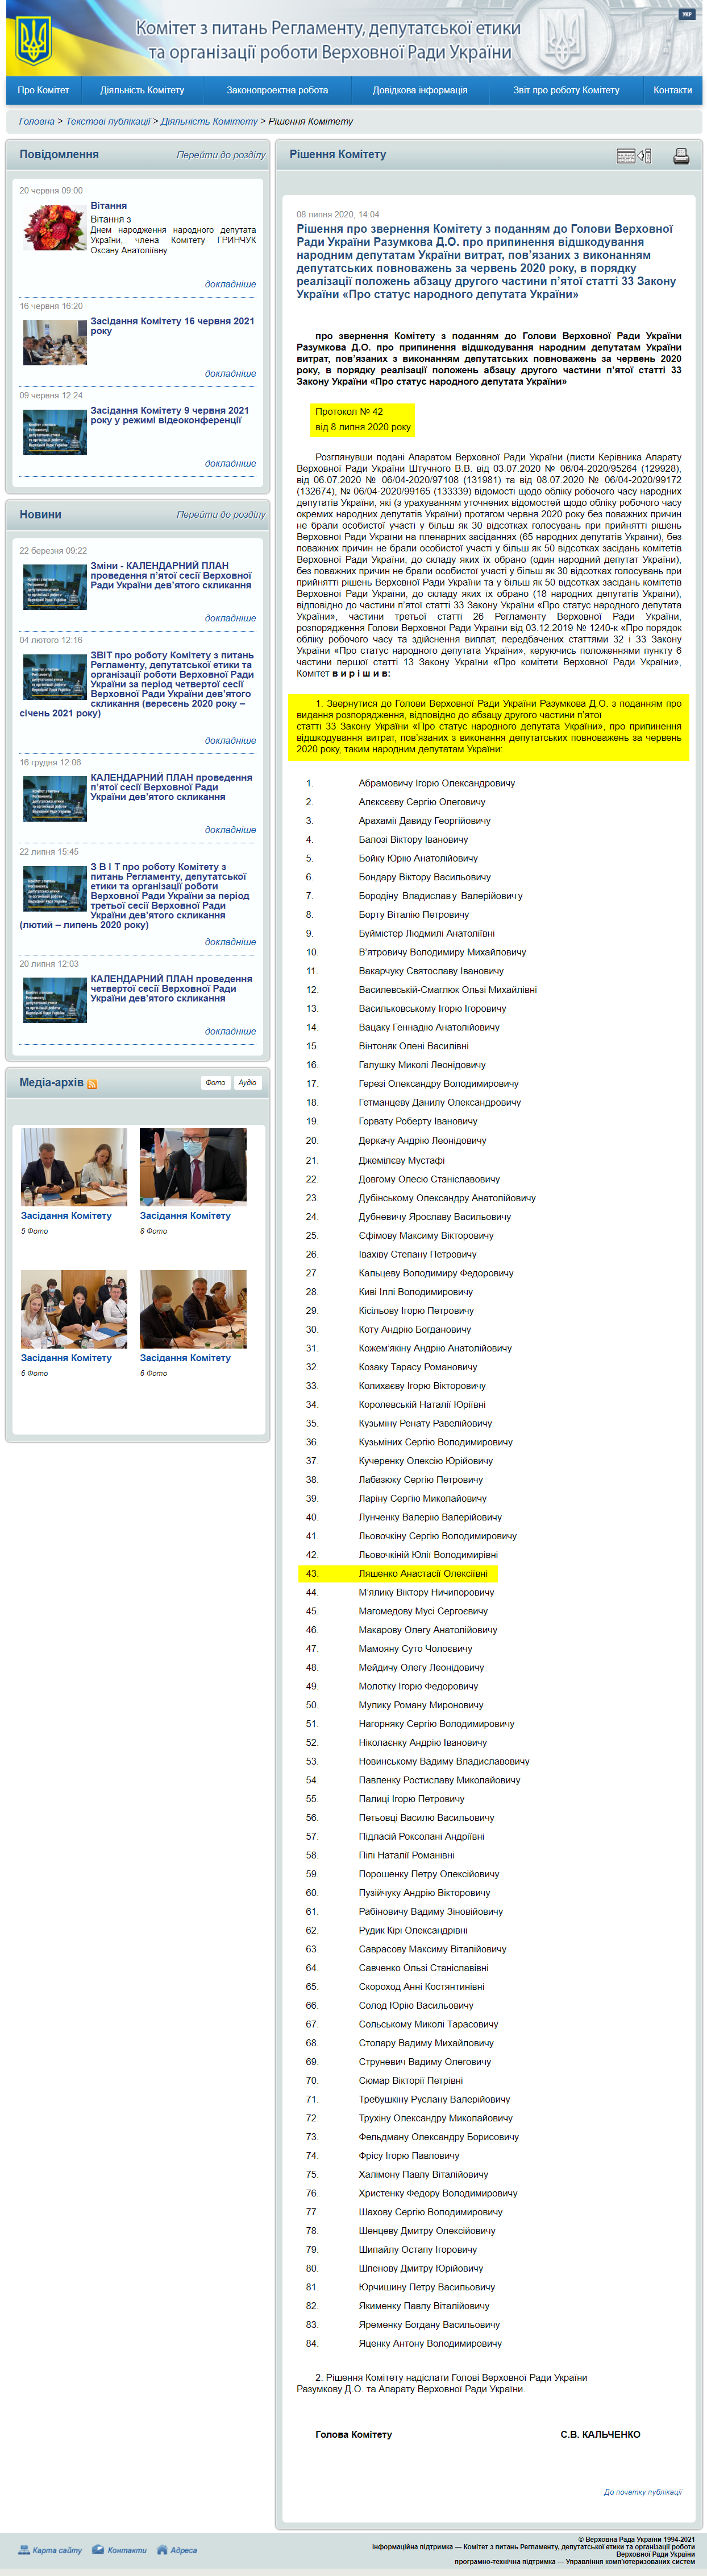Click list entry Абрамовичу Ігорю Олександровичу
707x2576 pixels.
click(438, 784)
